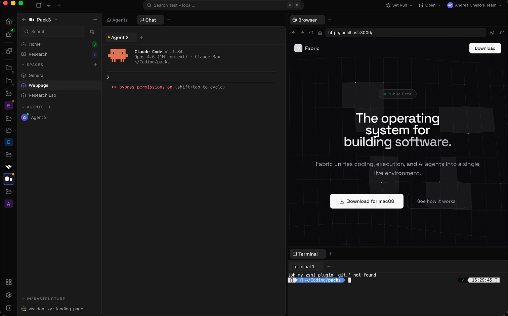Open the grid apps icon near bottom rail
Image resolution: width=508 pixels, height=316 pixels.
coord(8,282)
